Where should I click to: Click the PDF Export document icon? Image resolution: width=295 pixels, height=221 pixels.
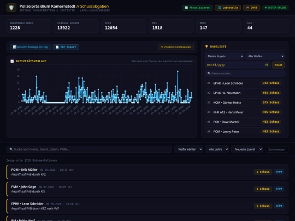coord(57,47)
